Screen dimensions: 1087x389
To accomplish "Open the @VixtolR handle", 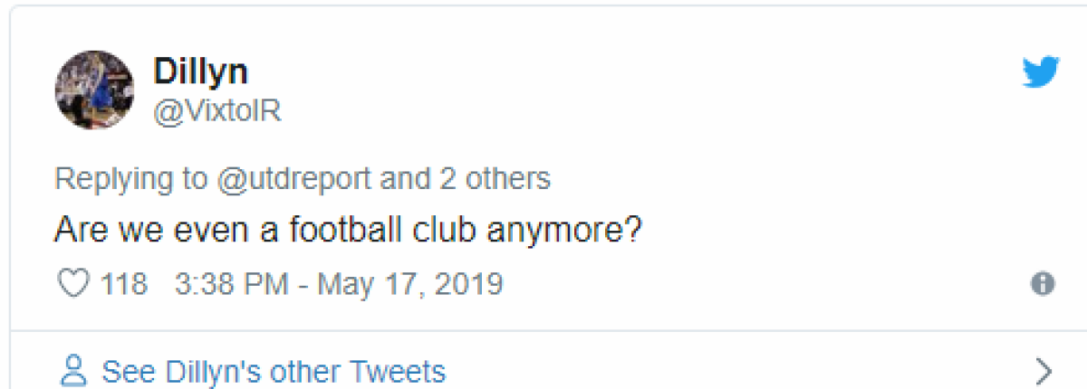I will click(x=217, y=110).
